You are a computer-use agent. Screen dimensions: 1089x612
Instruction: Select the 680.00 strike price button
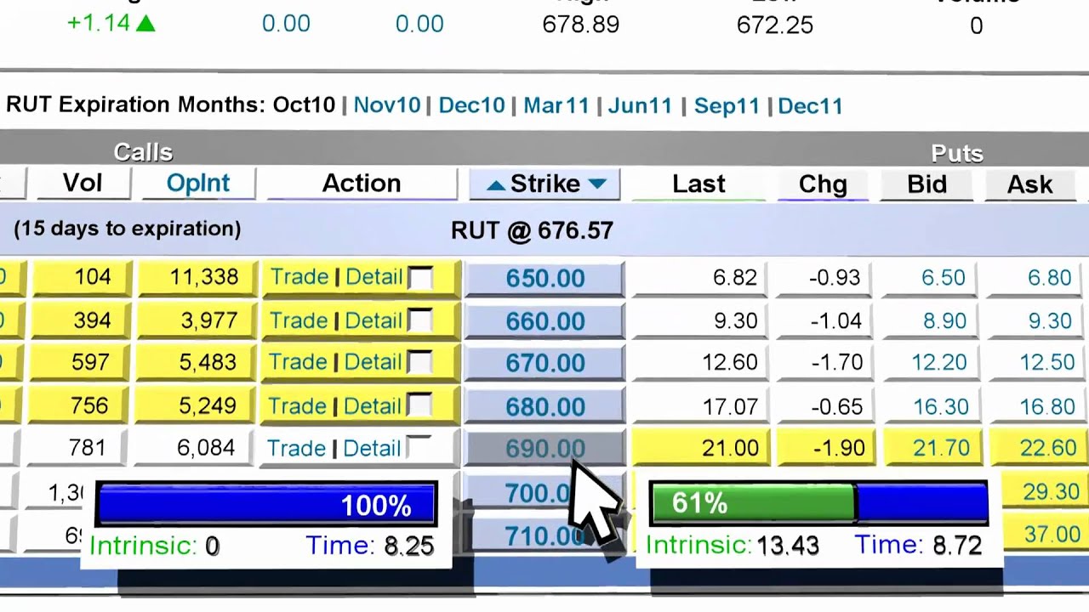tap(544, 406)
